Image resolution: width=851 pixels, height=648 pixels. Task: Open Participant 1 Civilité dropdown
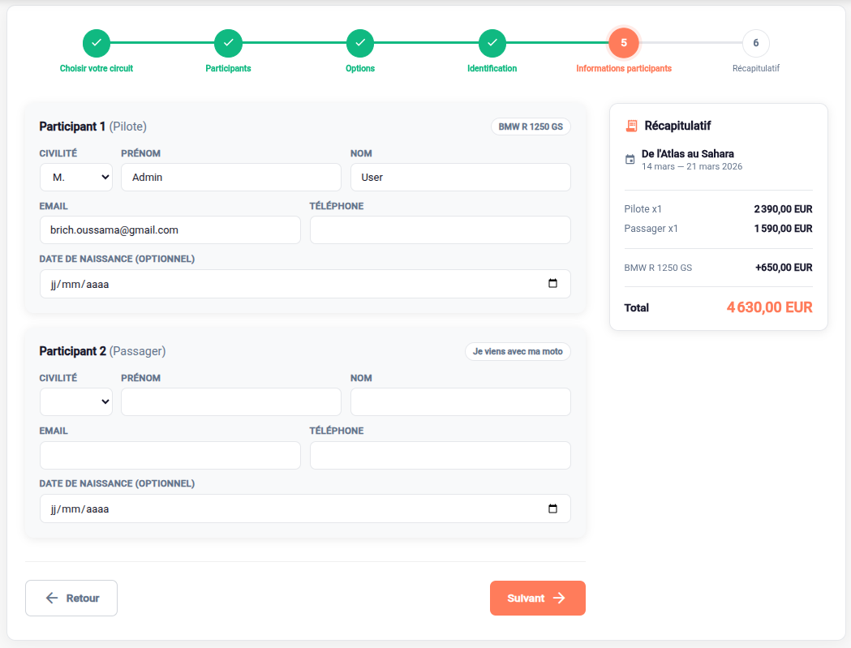click(76, 178)
